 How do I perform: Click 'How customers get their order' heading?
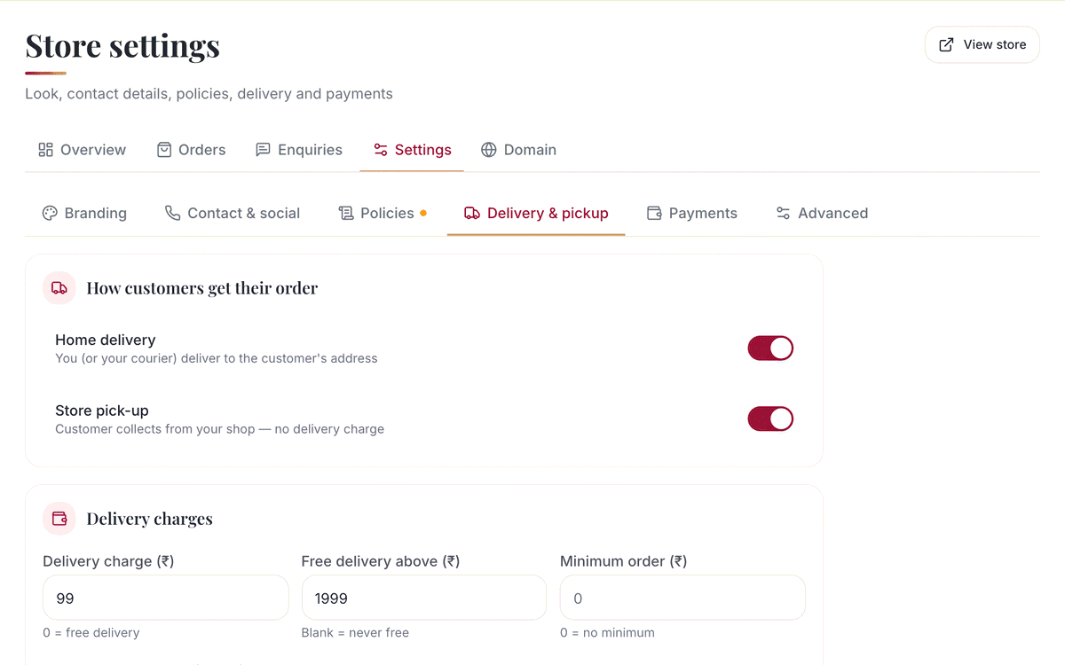click(x=202, y=288)
